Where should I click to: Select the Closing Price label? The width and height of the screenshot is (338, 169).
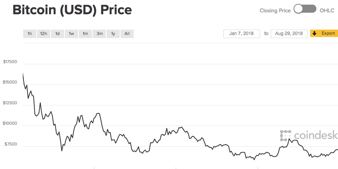[x=275, y=10]
